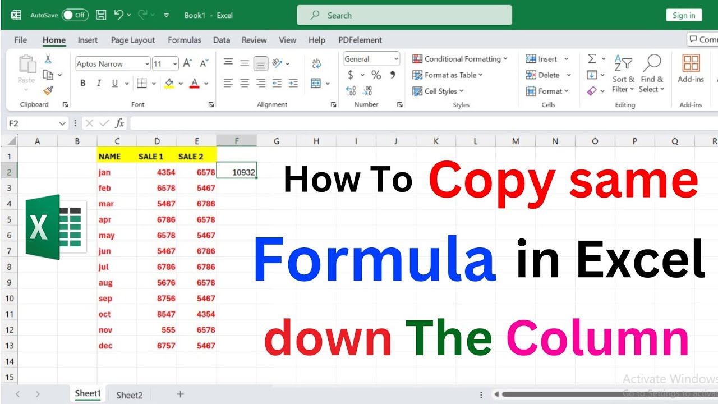Click the Increase Decimal icon

(351, 90)
